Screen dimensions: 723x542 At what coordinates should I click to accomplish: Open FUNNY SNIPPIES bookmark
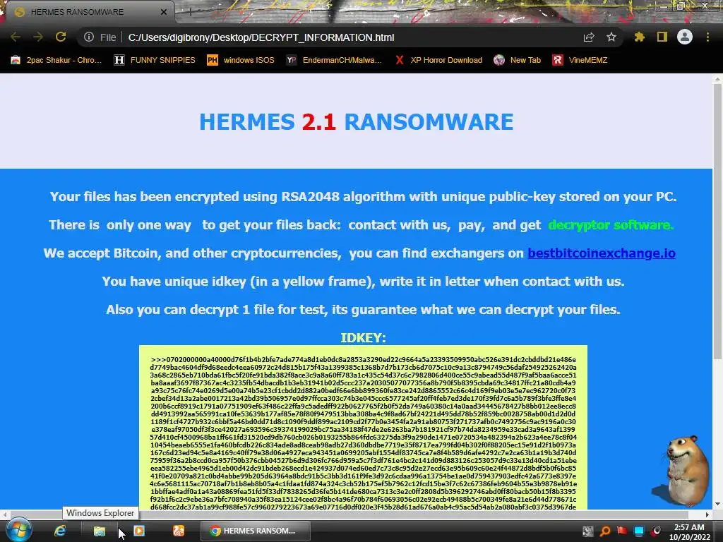pos(155,60)
